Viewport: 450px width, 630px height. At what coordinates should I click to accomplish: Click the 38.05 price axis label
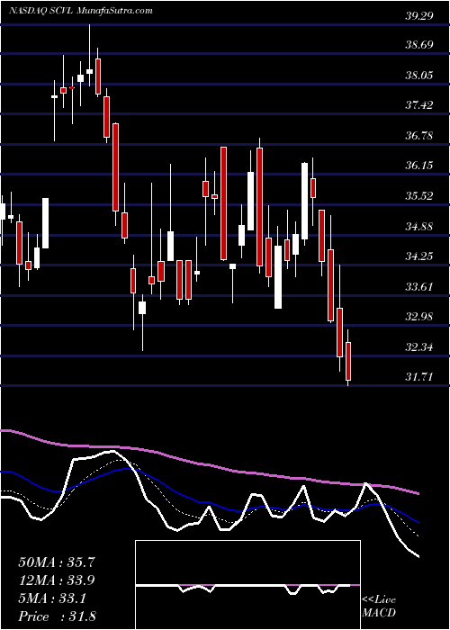click(419, 75)
